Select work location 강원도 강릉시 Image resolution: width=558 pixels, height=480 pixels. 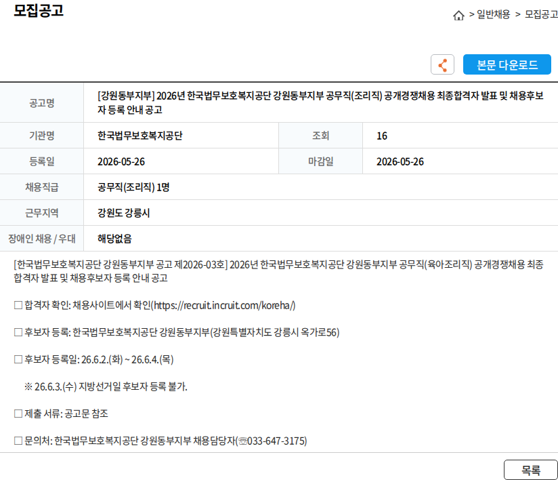pos(123,213)
